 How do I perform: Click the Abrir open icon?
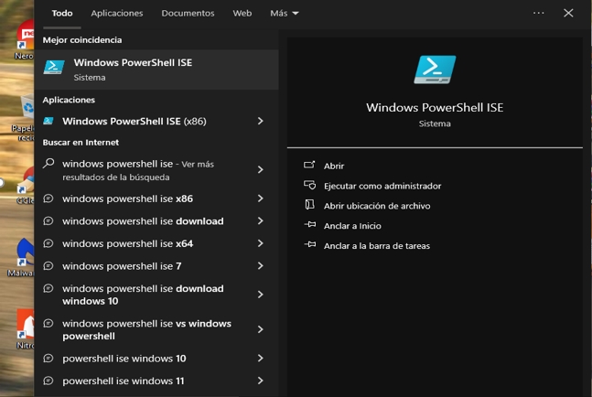click(x=309, y=166)
